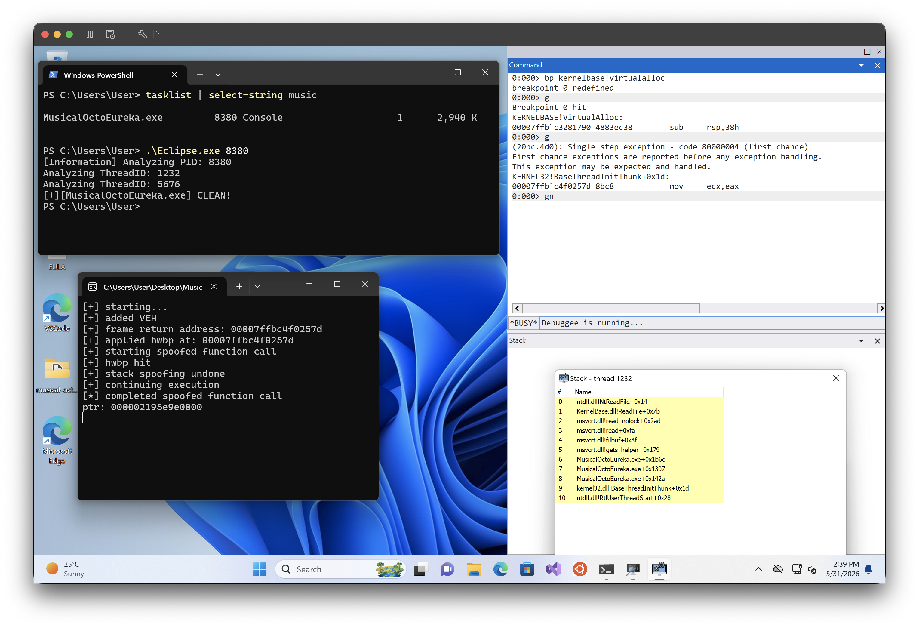Open Windows Terminal from the taskbar
Screen dimensions: 919x628
[606, 569]
